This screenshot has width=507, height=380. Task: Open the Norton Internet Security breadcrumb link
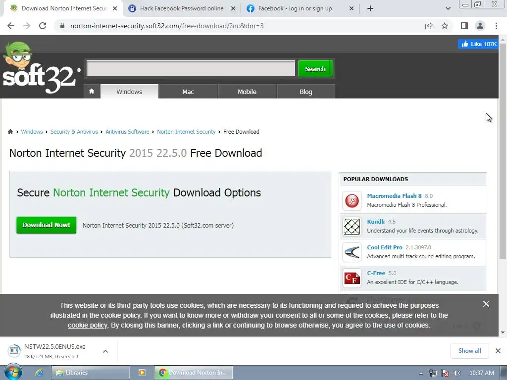[186, 132]
